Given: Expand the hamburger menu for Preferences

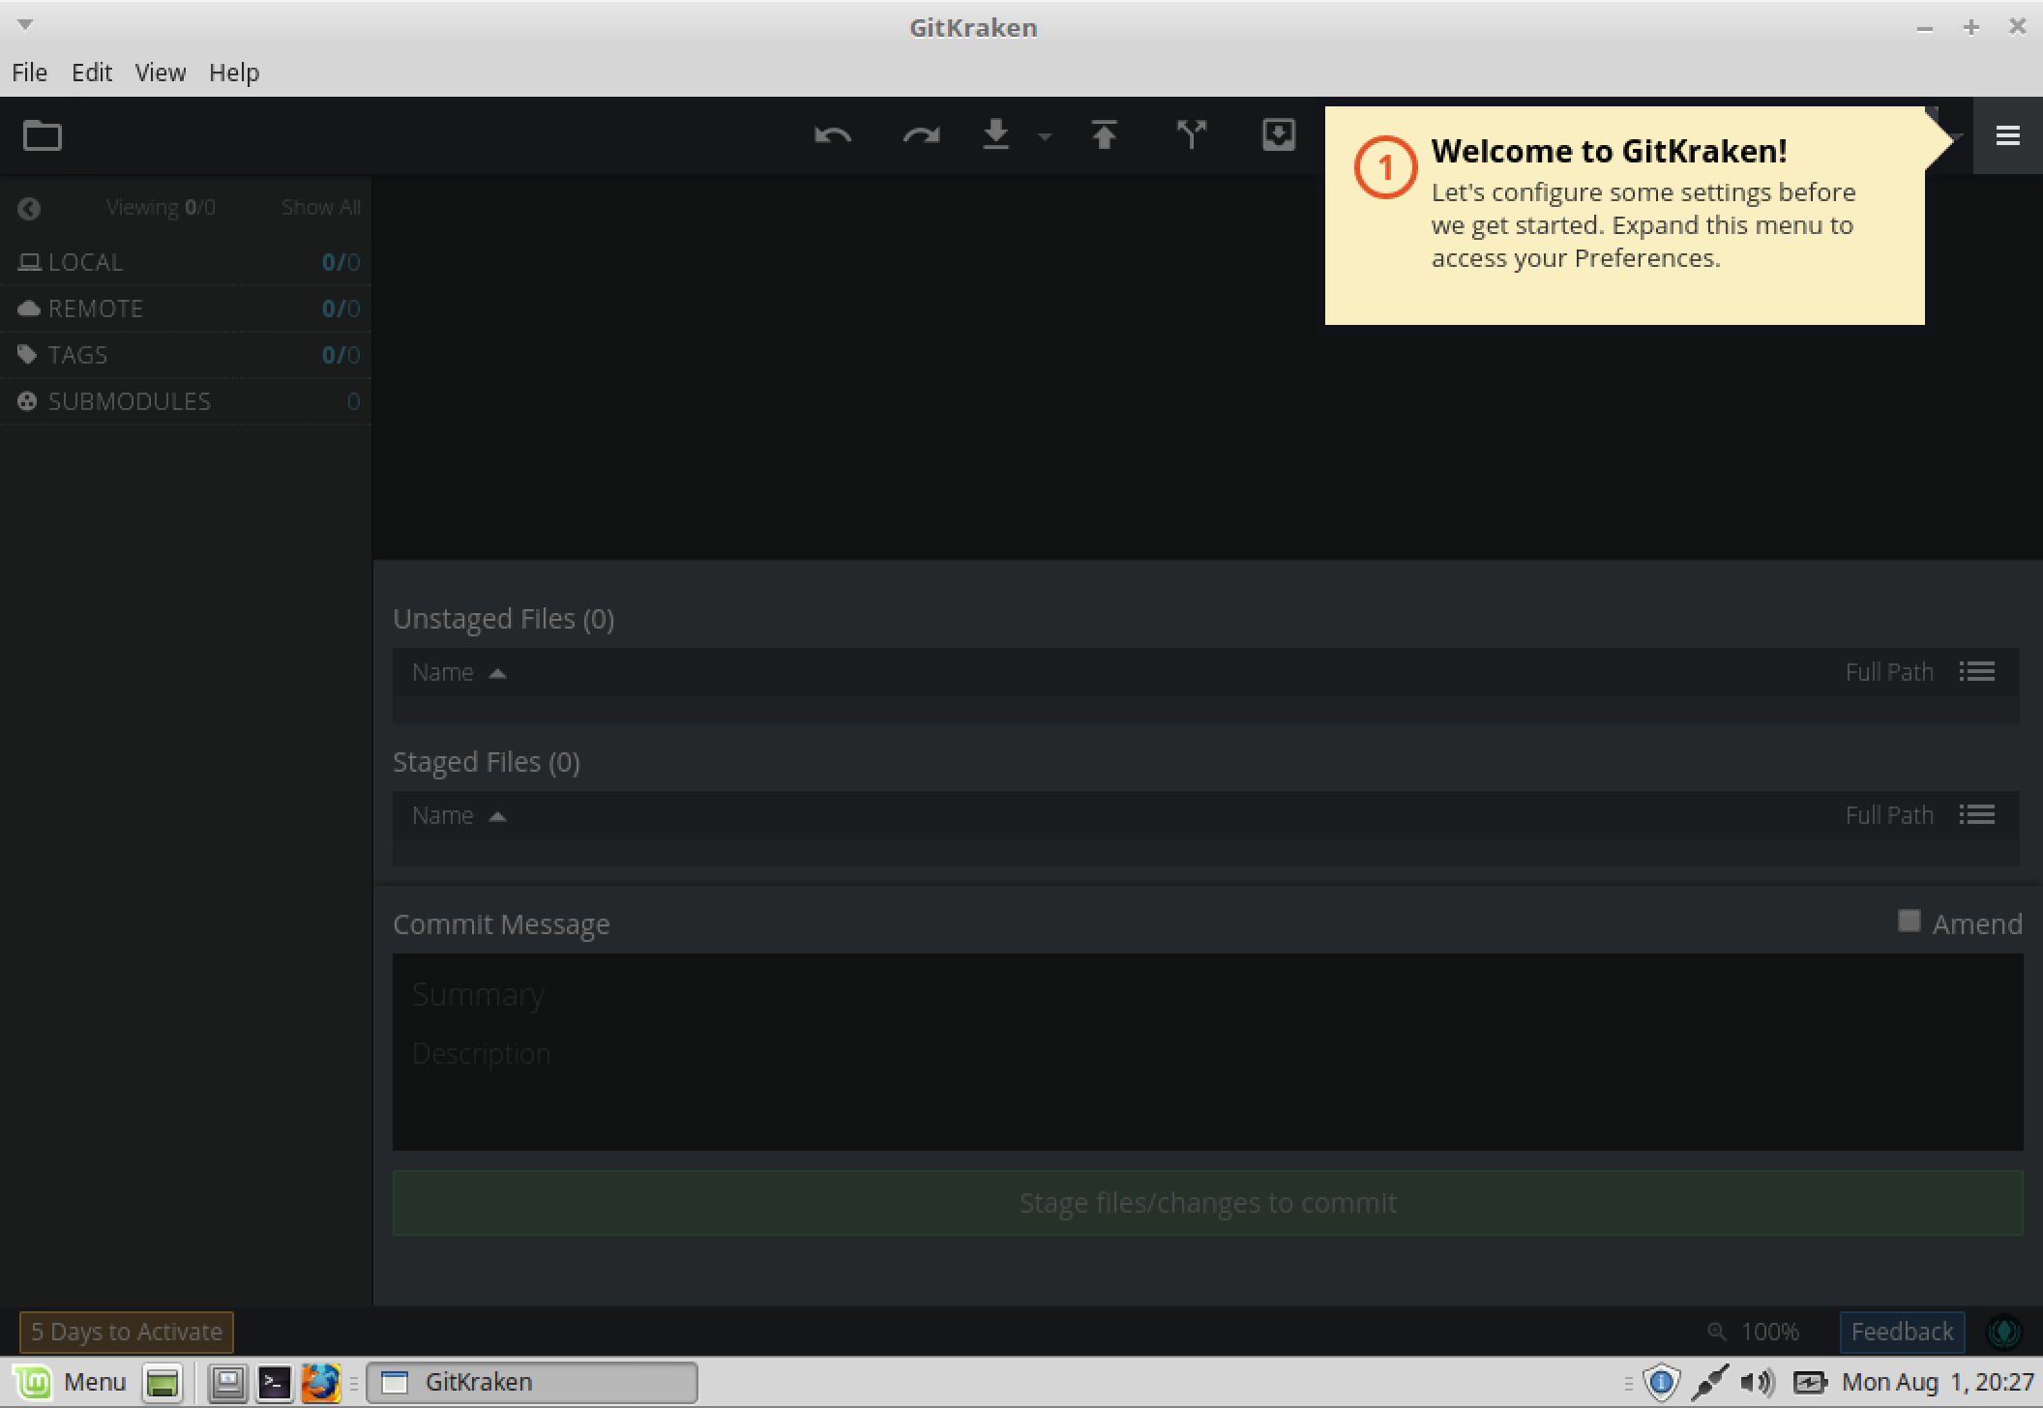Looking at the screenshot, I should point(2008,135).
